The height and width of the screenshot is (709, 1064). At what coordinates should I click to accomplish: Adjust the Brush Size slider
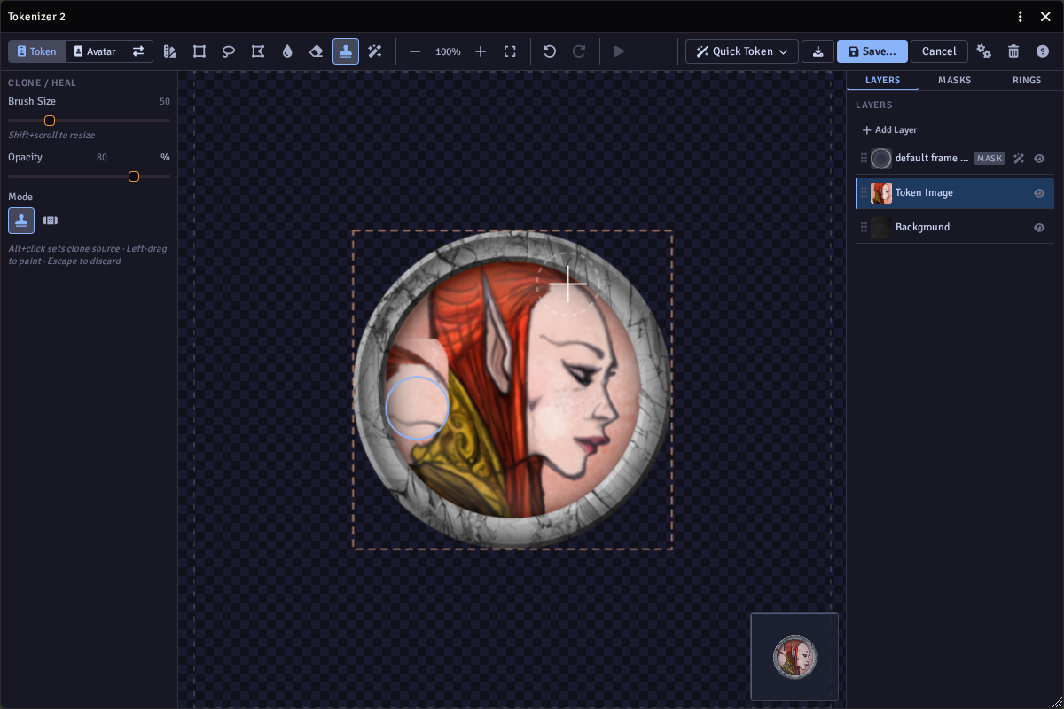[89, 121]
